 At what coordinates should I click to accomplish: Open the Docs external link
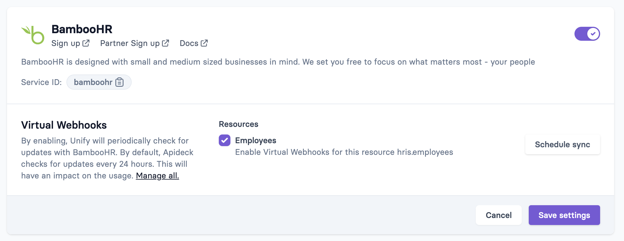tap(194, 43)
